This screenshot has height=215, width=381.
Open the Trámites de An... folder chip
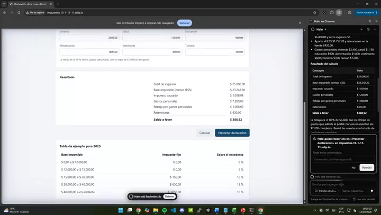point(325,191)
